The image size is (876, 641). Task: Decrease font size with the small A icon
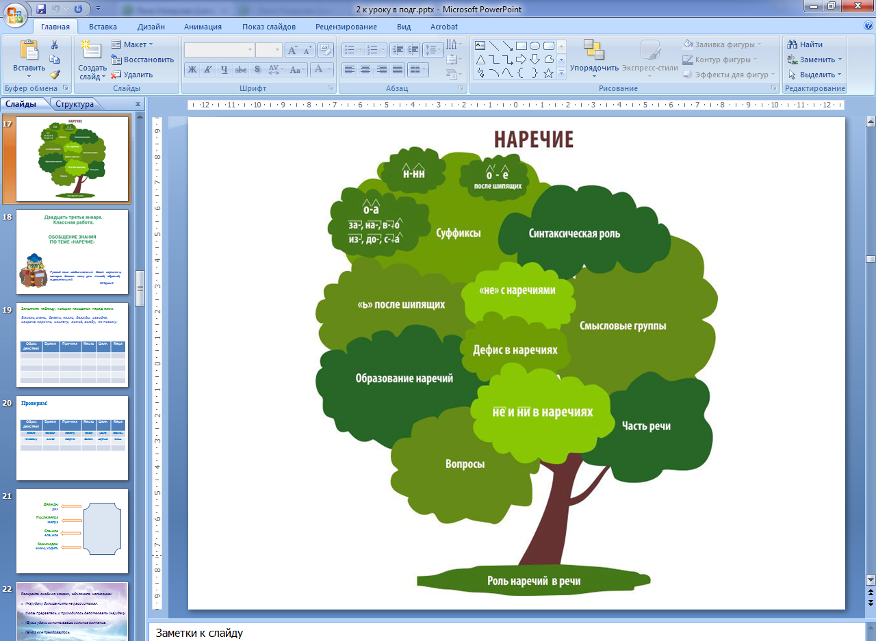point(307,50)
